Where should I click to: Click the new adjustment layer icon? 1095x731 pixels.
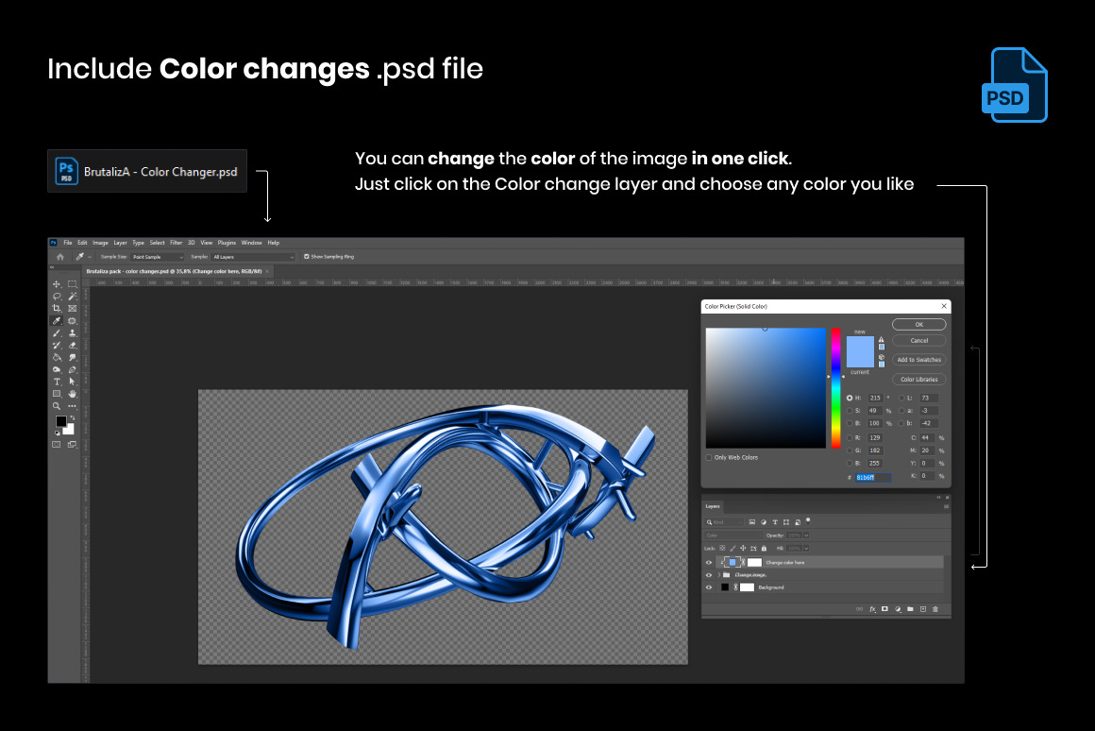pyautogui.click(x=898, y=609)
